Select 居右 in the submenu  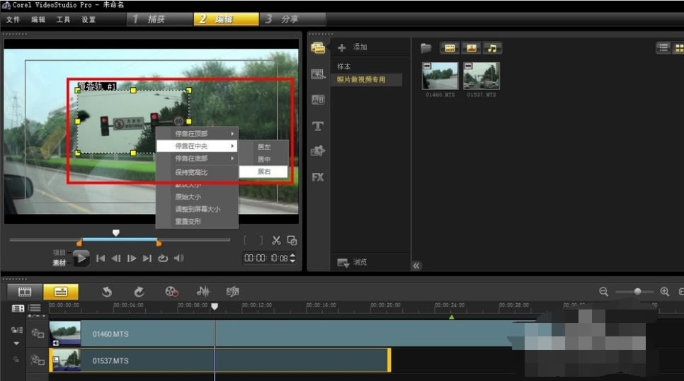point(263,171)
